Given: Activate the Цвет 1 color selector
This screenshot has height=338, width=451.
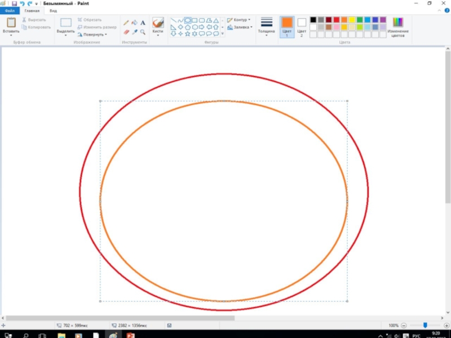Looking at the screenshot, I should click(x=287, y=25).
